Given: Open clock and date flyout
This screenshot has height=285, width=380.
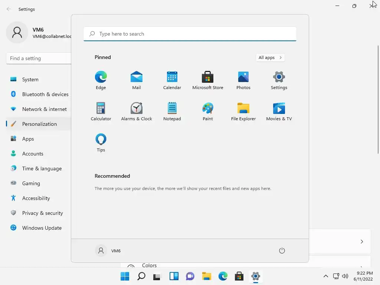Looking at the screenshot, I should (363, 276).
